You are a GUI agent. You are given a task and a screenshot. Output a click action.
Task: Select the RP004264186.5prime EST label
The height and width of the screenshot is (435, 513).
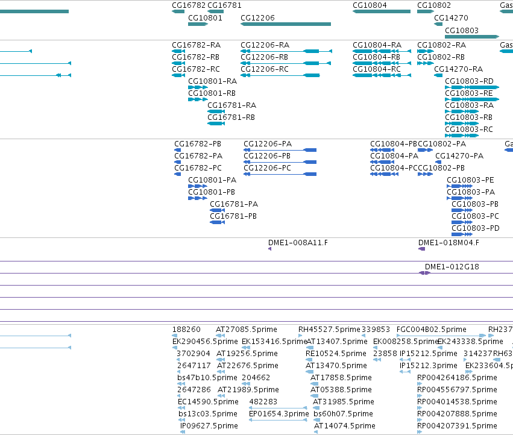click(x=457, y=377)
